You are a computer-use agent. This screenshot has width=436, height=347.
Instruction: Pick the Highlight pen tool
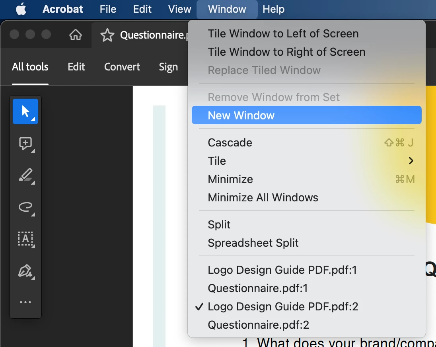pos(25,175)
